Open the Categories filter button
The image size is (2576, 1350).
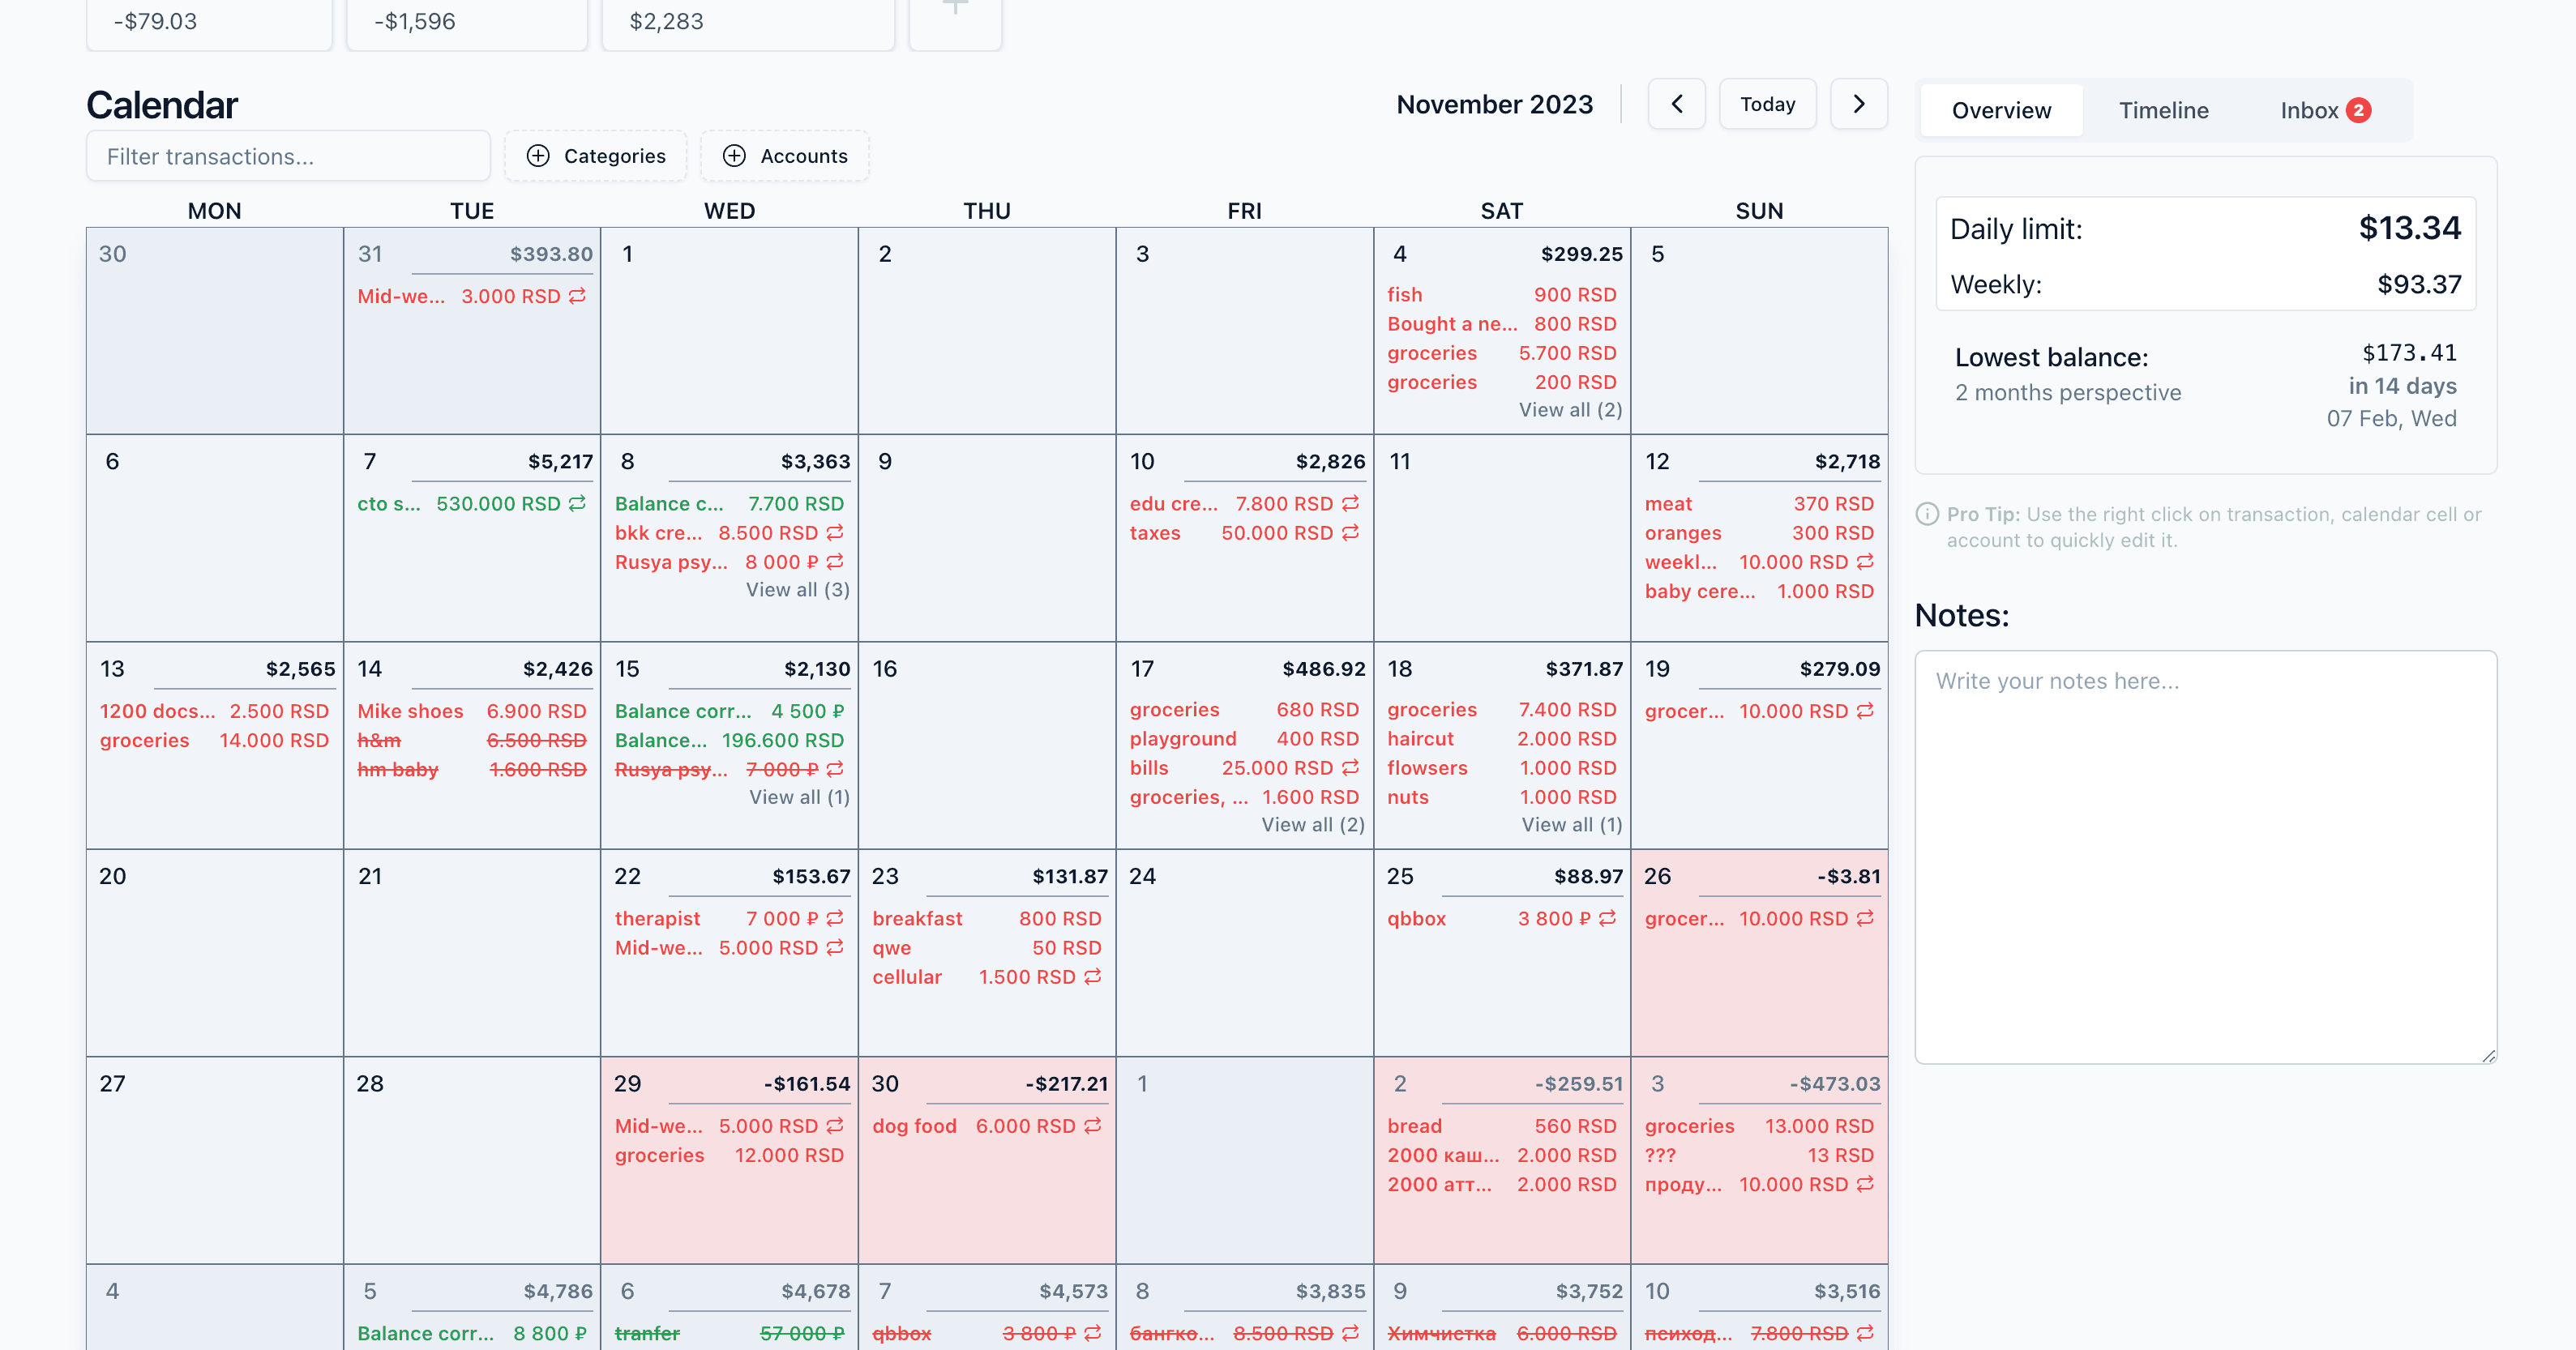click(x=595, y=156)
